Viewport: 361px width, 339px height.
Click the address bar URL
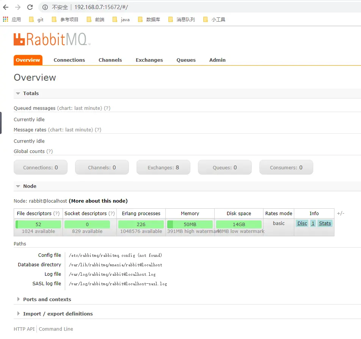101,7
